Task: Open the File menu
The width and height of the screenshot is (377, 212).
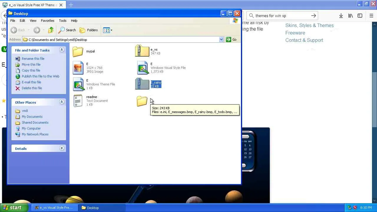Action: coord(13,21)
